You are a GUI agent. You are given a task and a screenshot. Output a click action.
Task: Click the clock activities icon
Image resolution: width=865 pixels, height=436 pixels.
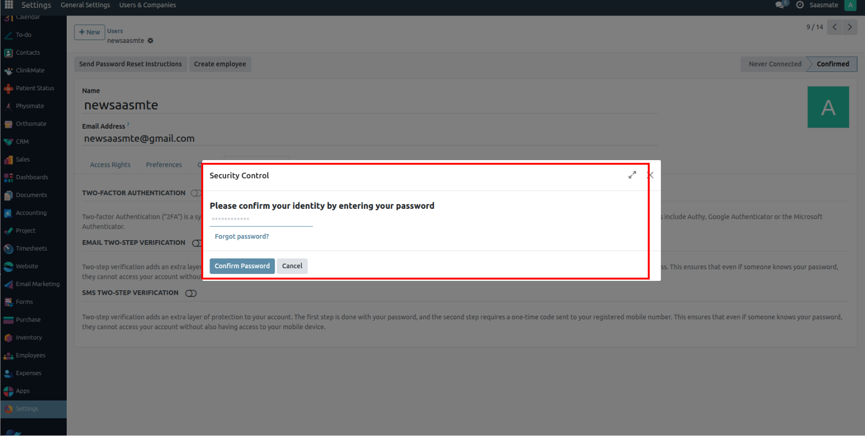tap(800, 5)
